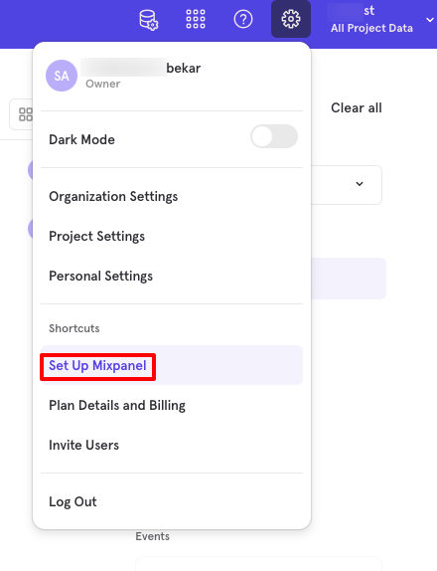This screenshot has height=571, width=437.
Task: Click the SA user avatar
Action: coord(62,76)
